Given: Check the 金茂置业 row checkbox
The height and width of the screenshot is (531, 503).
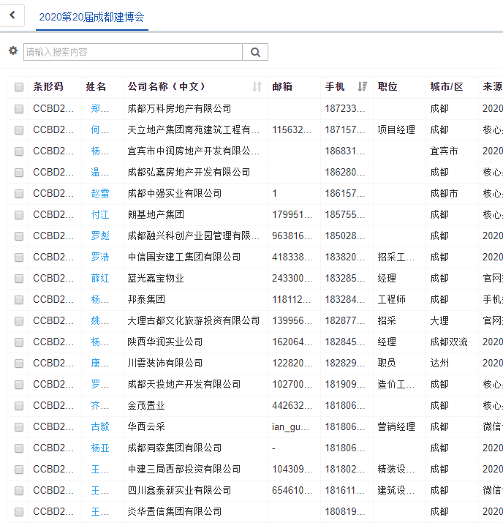Looking at the screenshot, I should point(19,406).
